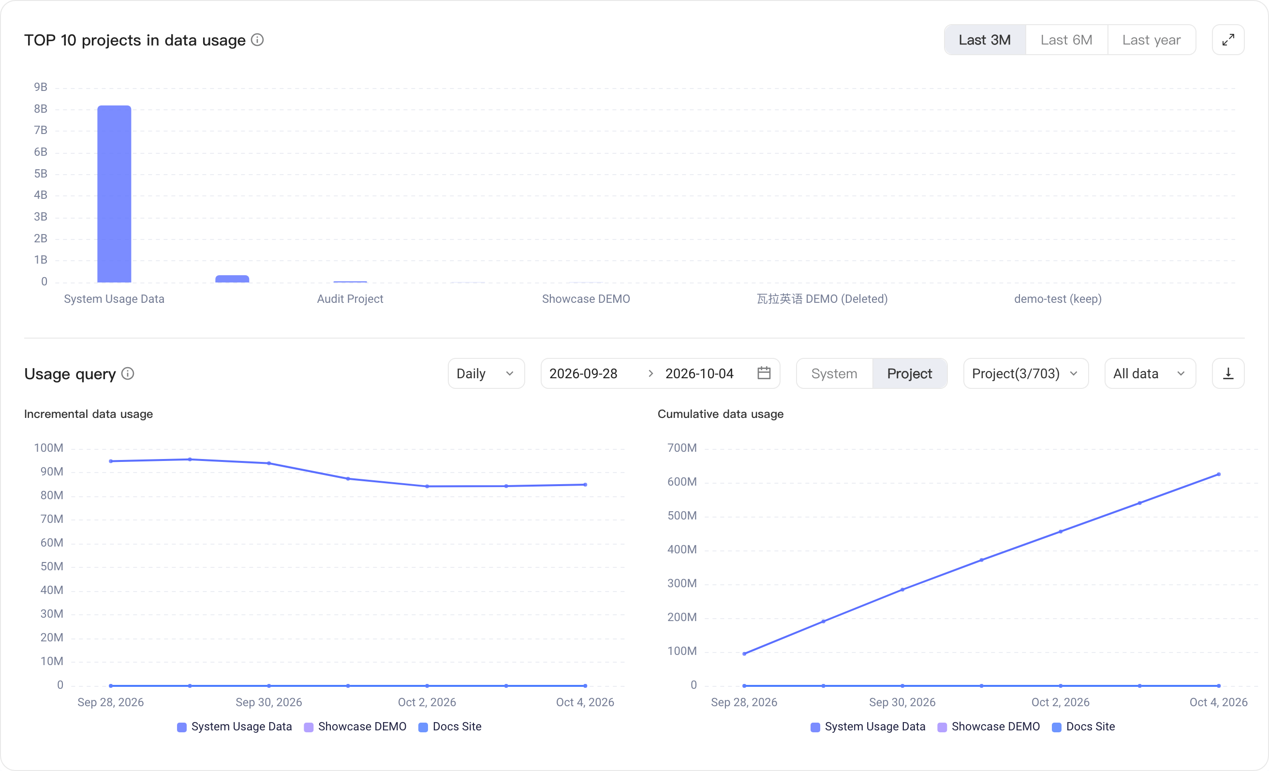Image resolution: width=1269 pixels, height=771 pixels.
Task: Click the demo-test (keep) axis label
Action: (x=1057, y=299)
